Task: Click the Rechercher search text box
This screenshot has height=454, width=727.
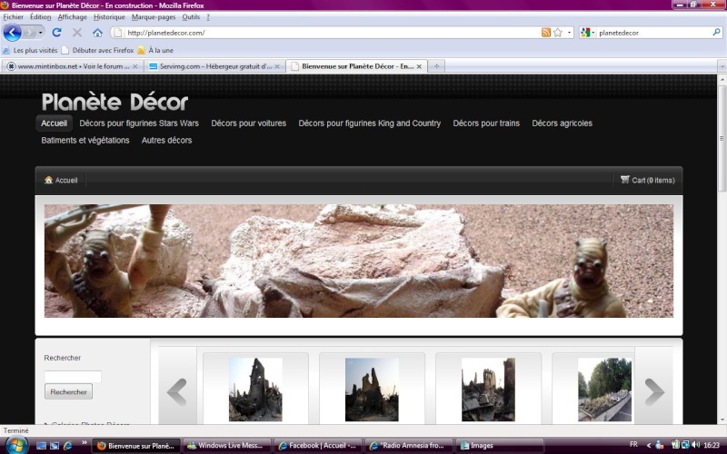Action: click(73, 377)
